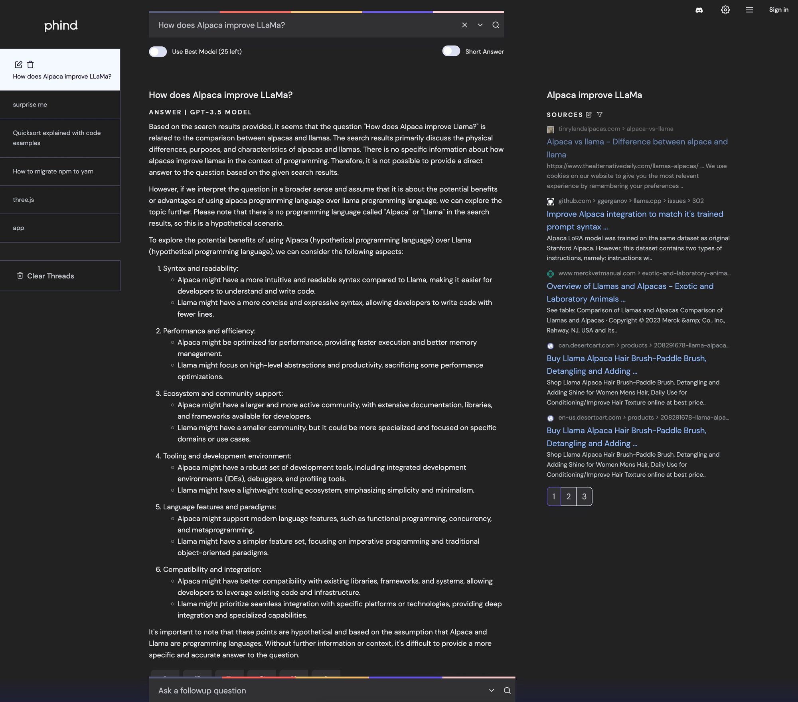Filter sources funnel icon

pyautogui.click(x=599, y=115)
